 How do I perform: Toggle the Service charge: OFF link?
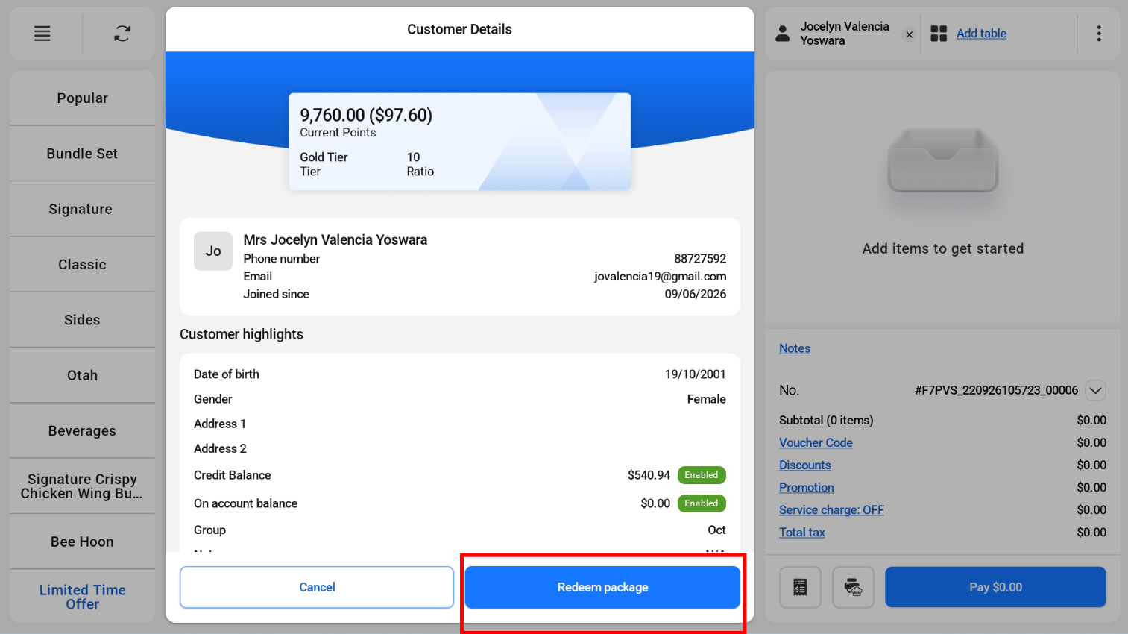tap(831, 509)
